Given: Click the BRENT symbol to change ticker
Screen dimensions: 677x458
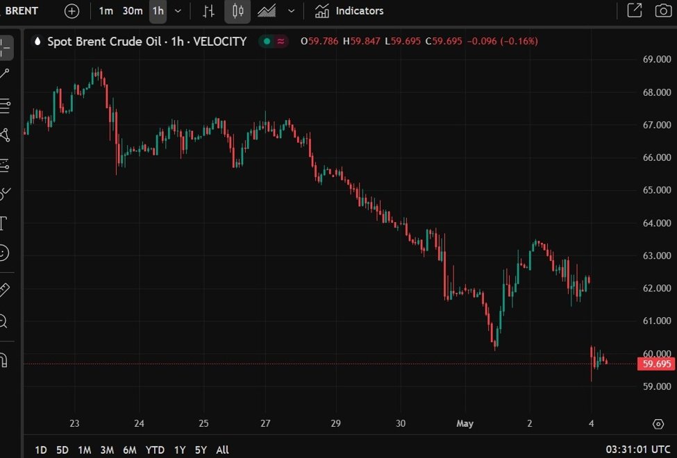Looking at the screenshot, I should [22, 10].
